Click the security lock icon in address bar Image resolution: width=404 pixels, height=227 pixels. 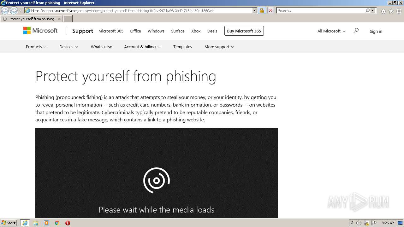tap(262, 11)
